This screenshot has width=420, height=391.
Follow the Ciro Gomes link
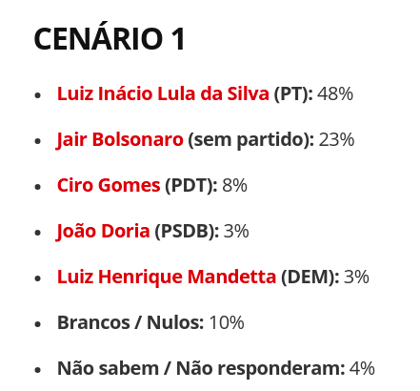[109, 185]
